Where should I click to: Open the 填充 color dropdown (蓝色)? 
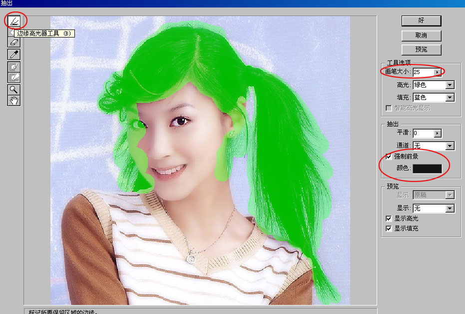434,97
